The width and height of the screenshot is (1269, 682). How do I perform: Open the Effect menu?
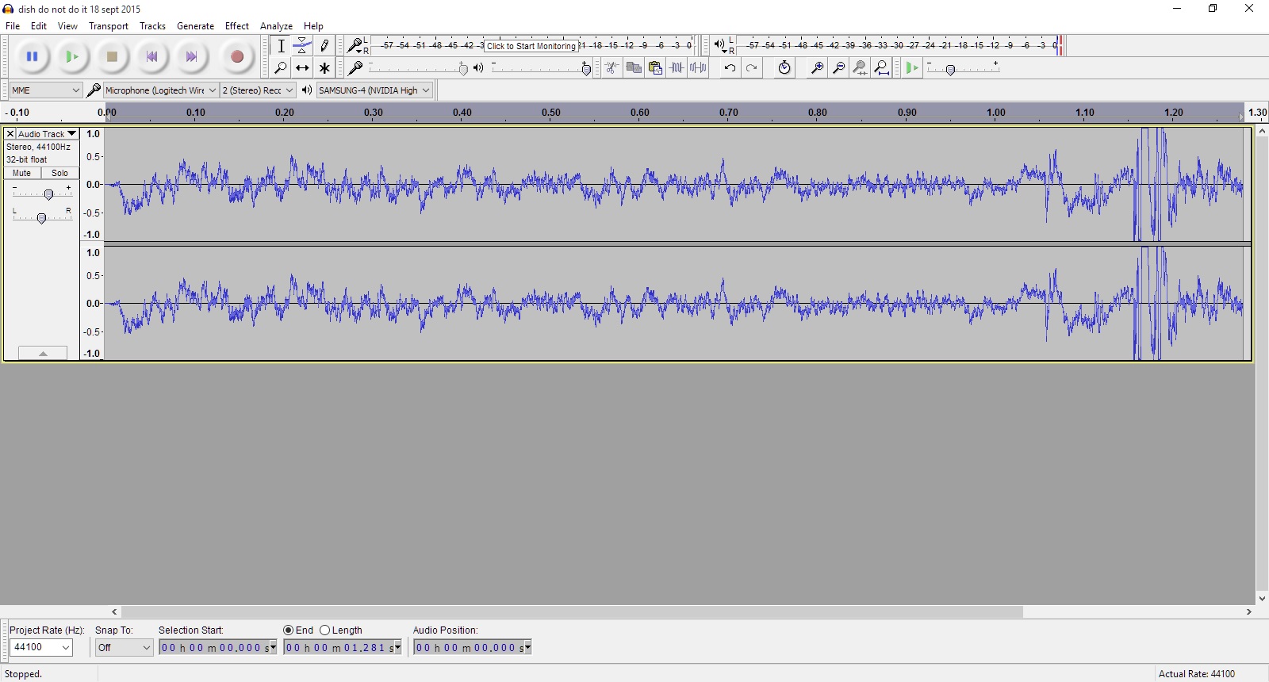coord(236,26)
